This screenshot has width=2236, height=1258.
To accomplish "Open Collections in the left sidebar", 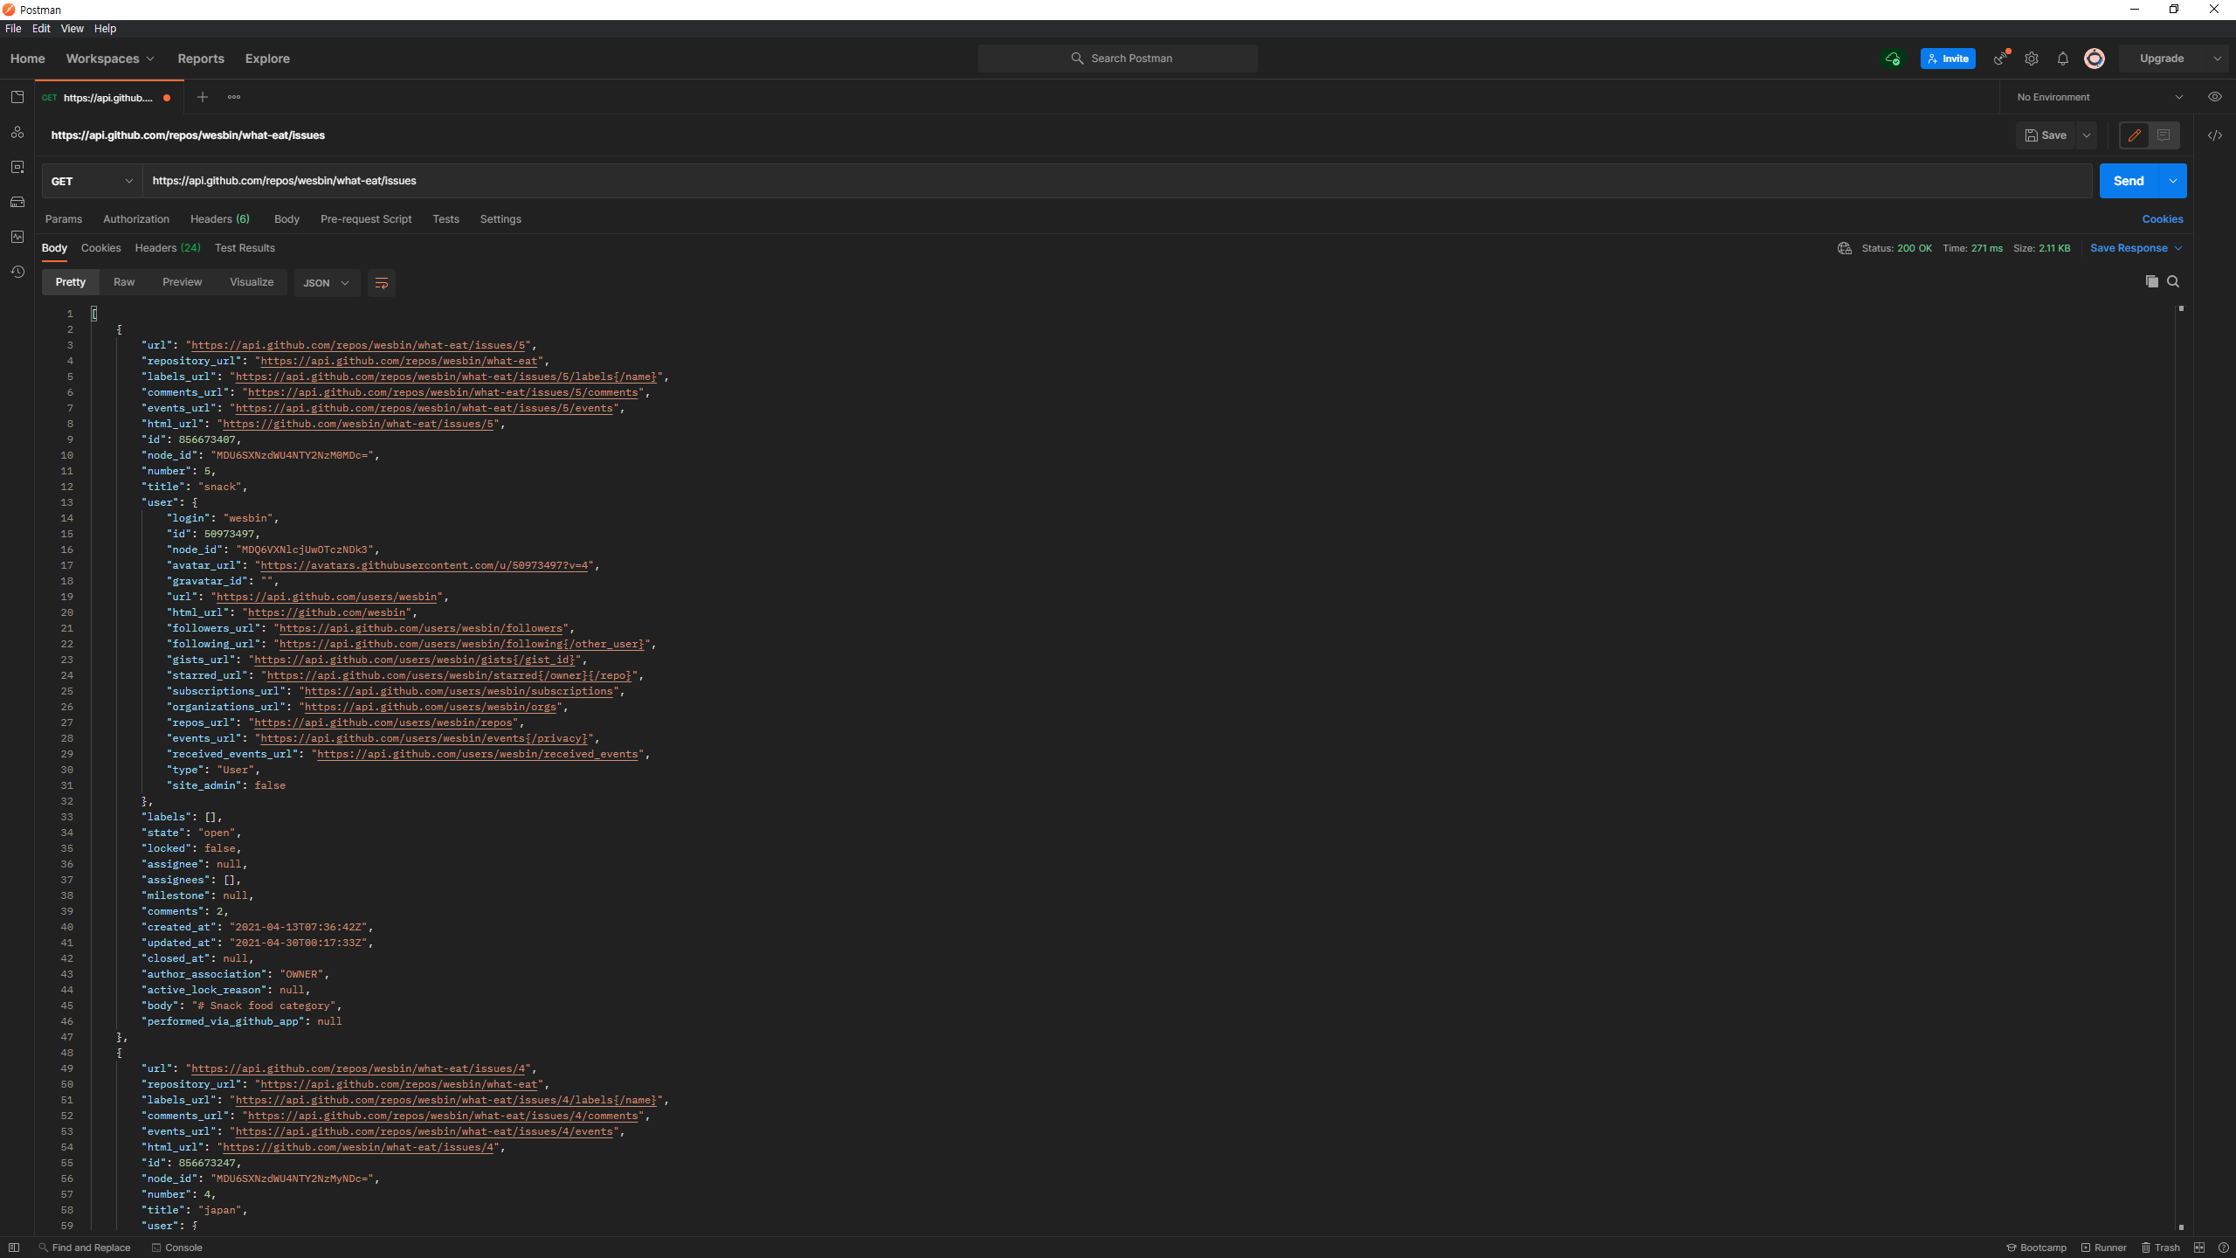I will coord(17,97).
